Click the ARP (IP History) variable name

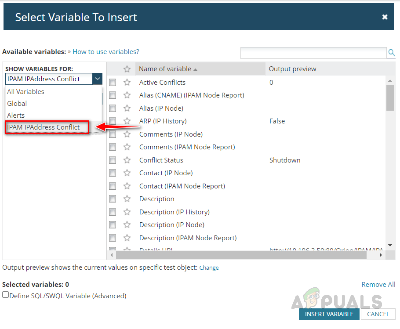pos(163,121)
